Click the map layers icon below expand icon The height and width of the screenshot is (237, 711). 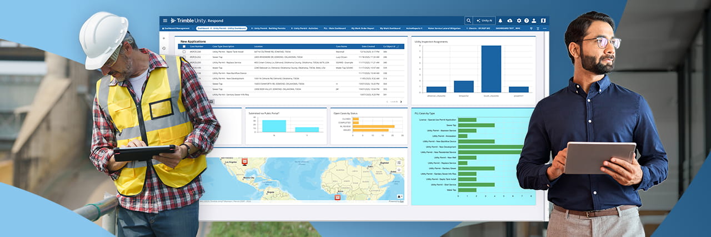tap(398, 169)
